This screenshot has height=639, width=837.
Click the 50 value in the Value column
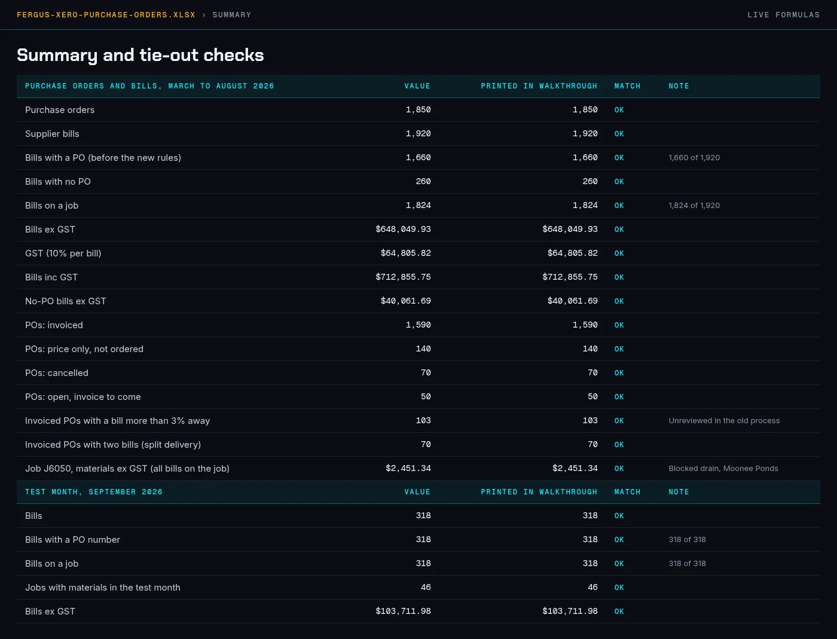[426, 397]
